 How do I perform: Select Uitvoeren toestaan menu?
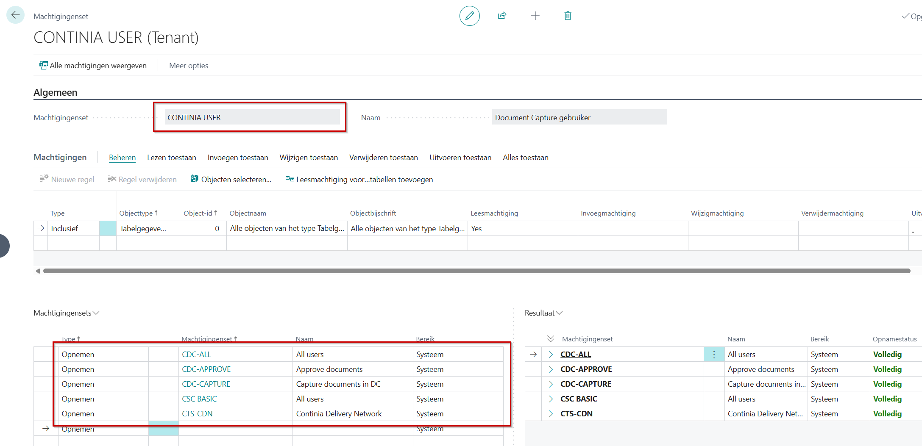coord(460,158)
